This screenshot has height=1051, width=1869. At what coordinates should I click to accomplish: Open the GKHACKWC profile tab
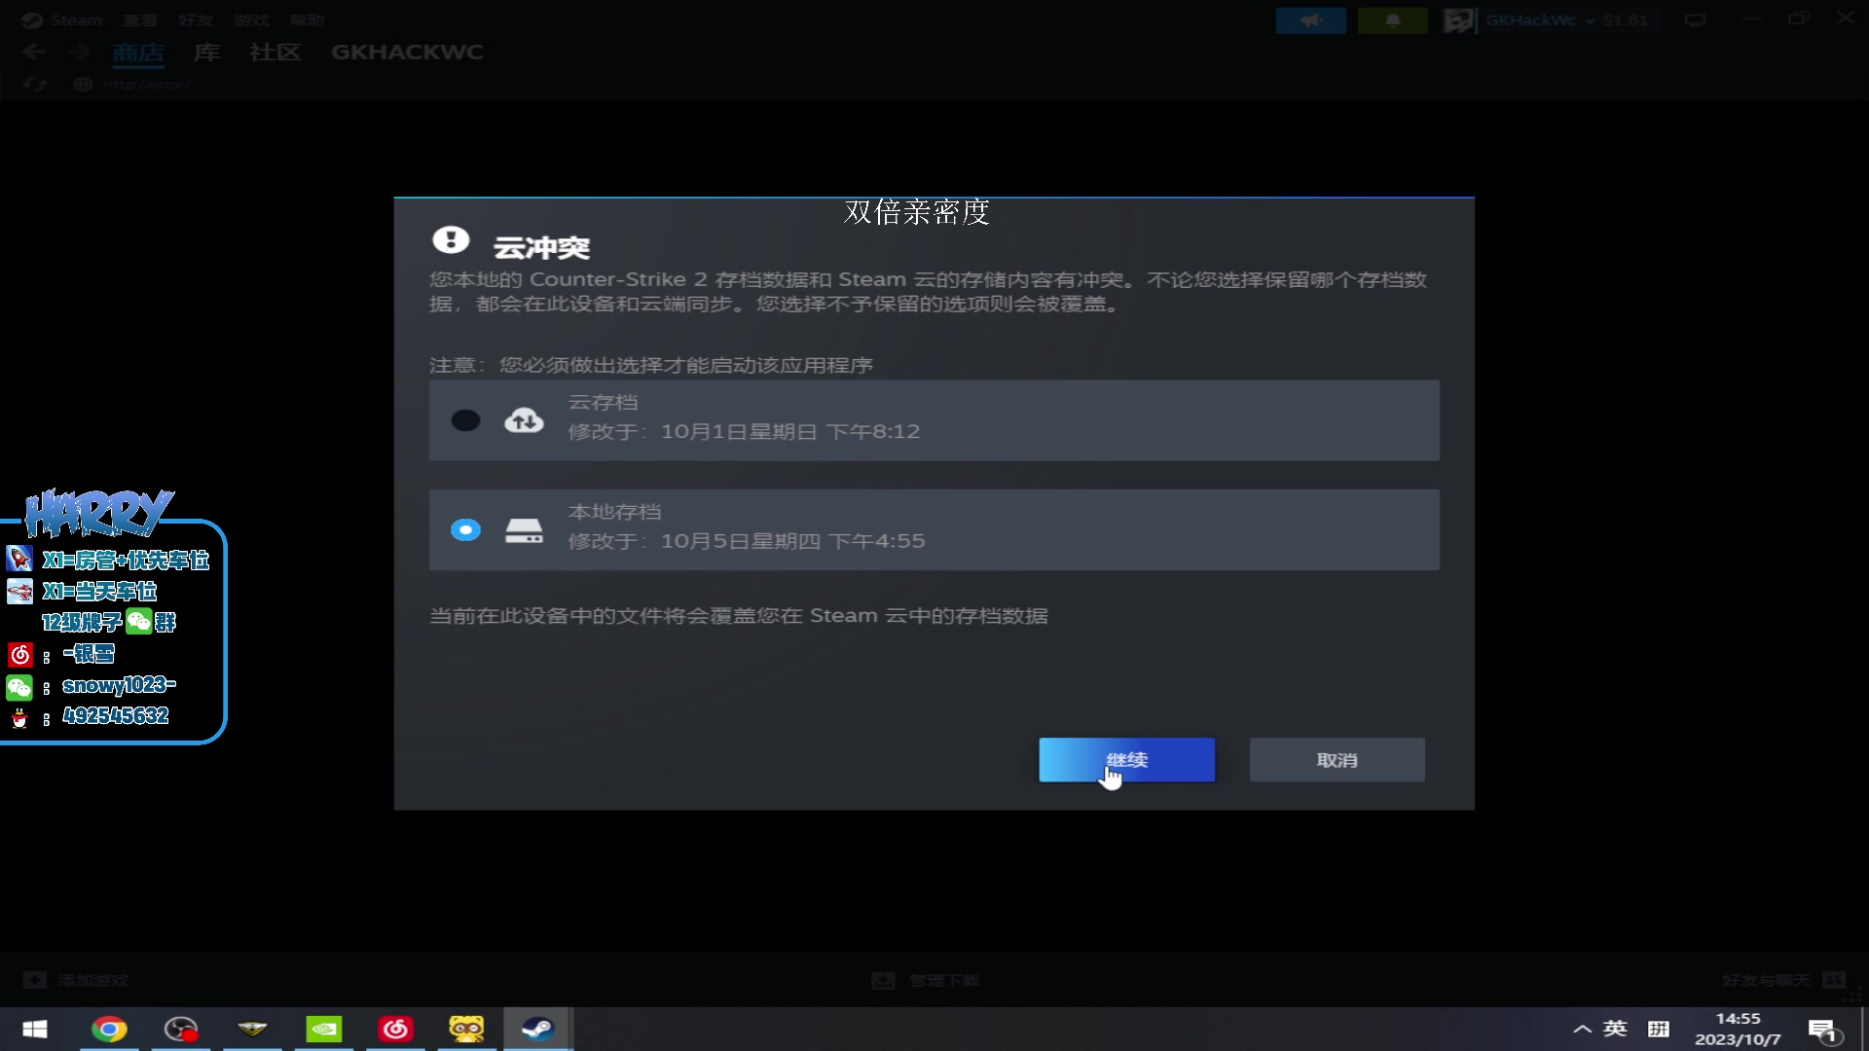(407, 53)
